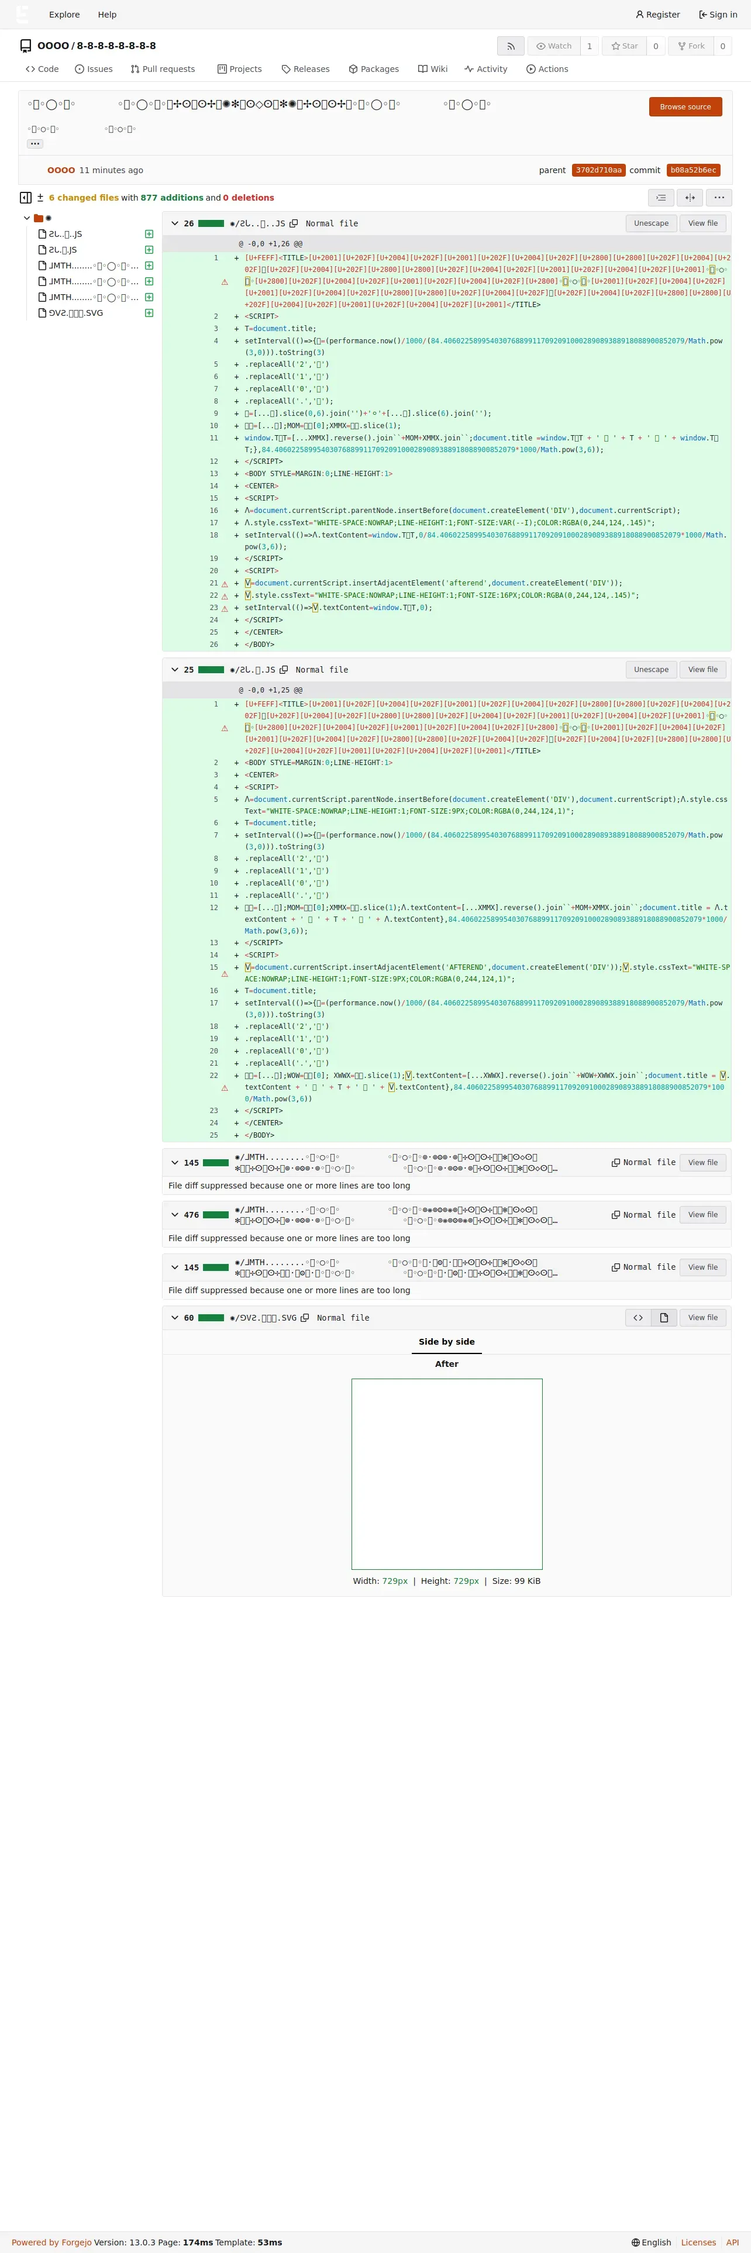Click warning icon on line 22

tap(225, 597)
